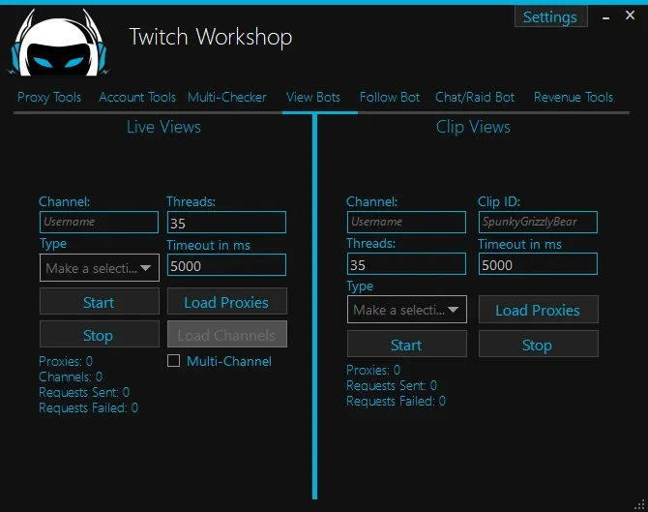Close the Twitch Workshop window
Image resolution: width=648 pixels, height=512 pixels.
[630, 15]
